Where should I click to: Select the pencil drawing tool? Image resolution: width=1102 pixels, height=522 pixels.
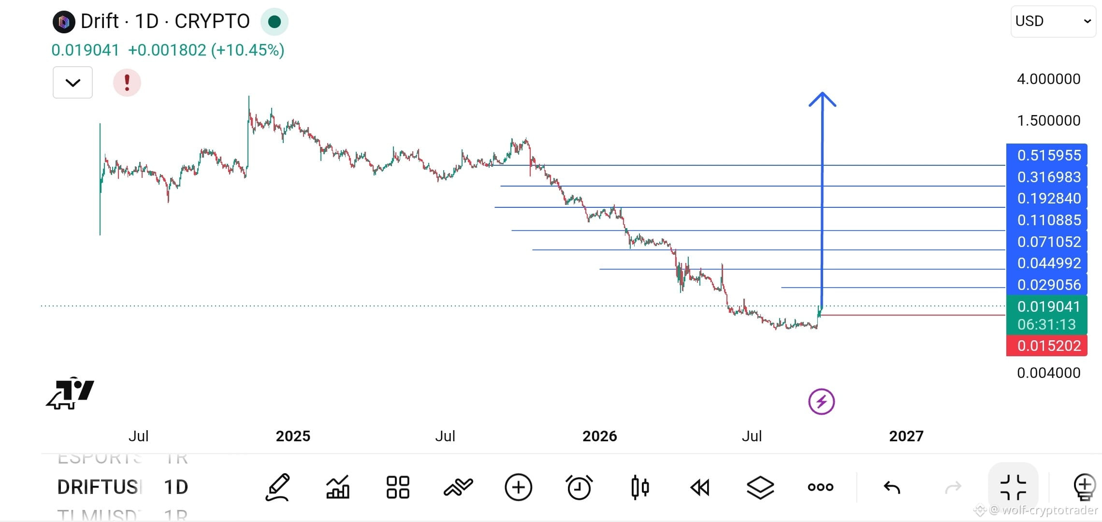pos(277,487)
